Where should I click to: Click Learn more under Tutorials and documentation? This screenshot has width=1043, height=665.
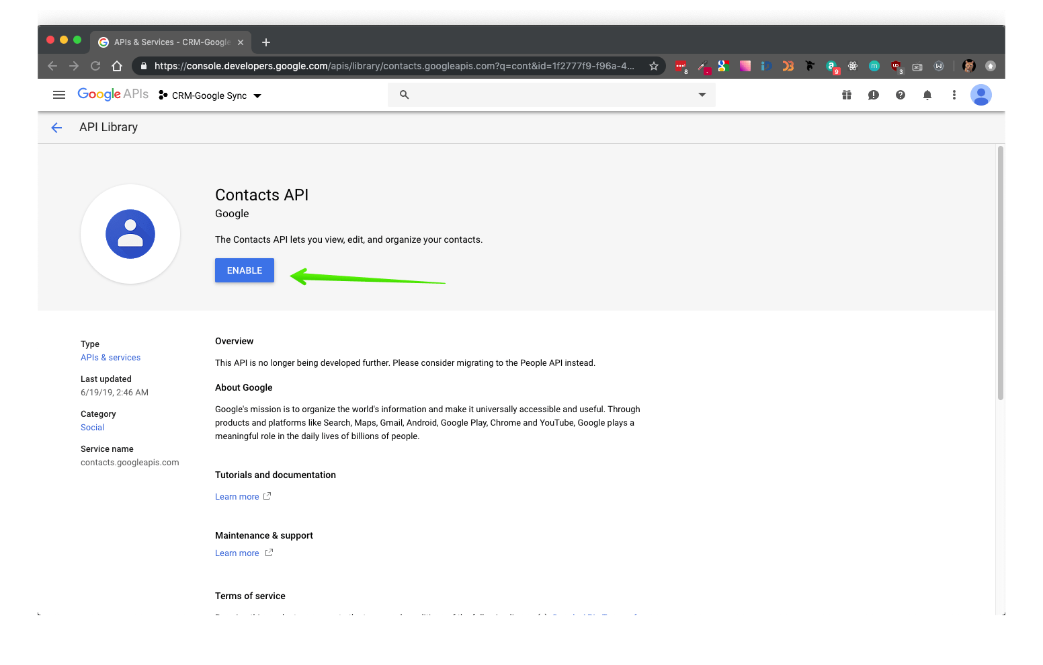237,496
